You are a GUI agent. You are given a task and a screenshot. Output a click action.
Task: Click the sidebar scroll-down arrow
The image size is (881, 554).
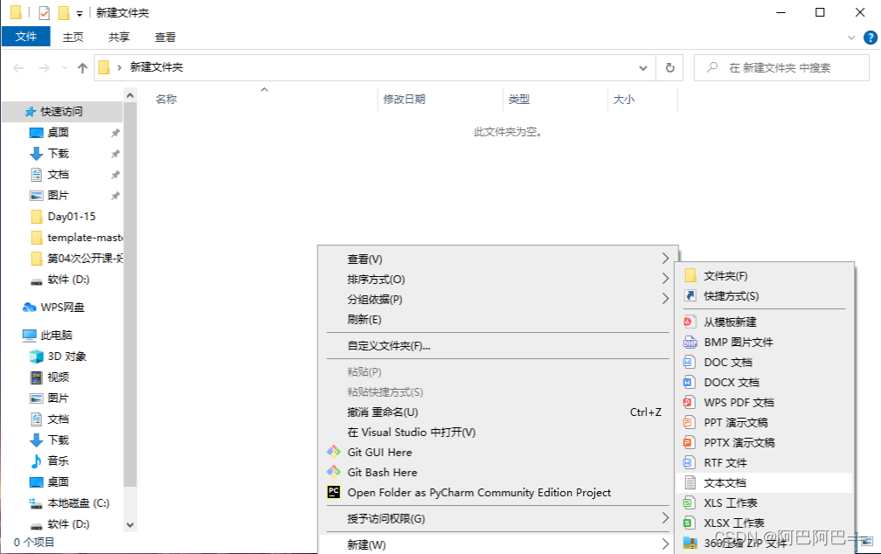130,525
